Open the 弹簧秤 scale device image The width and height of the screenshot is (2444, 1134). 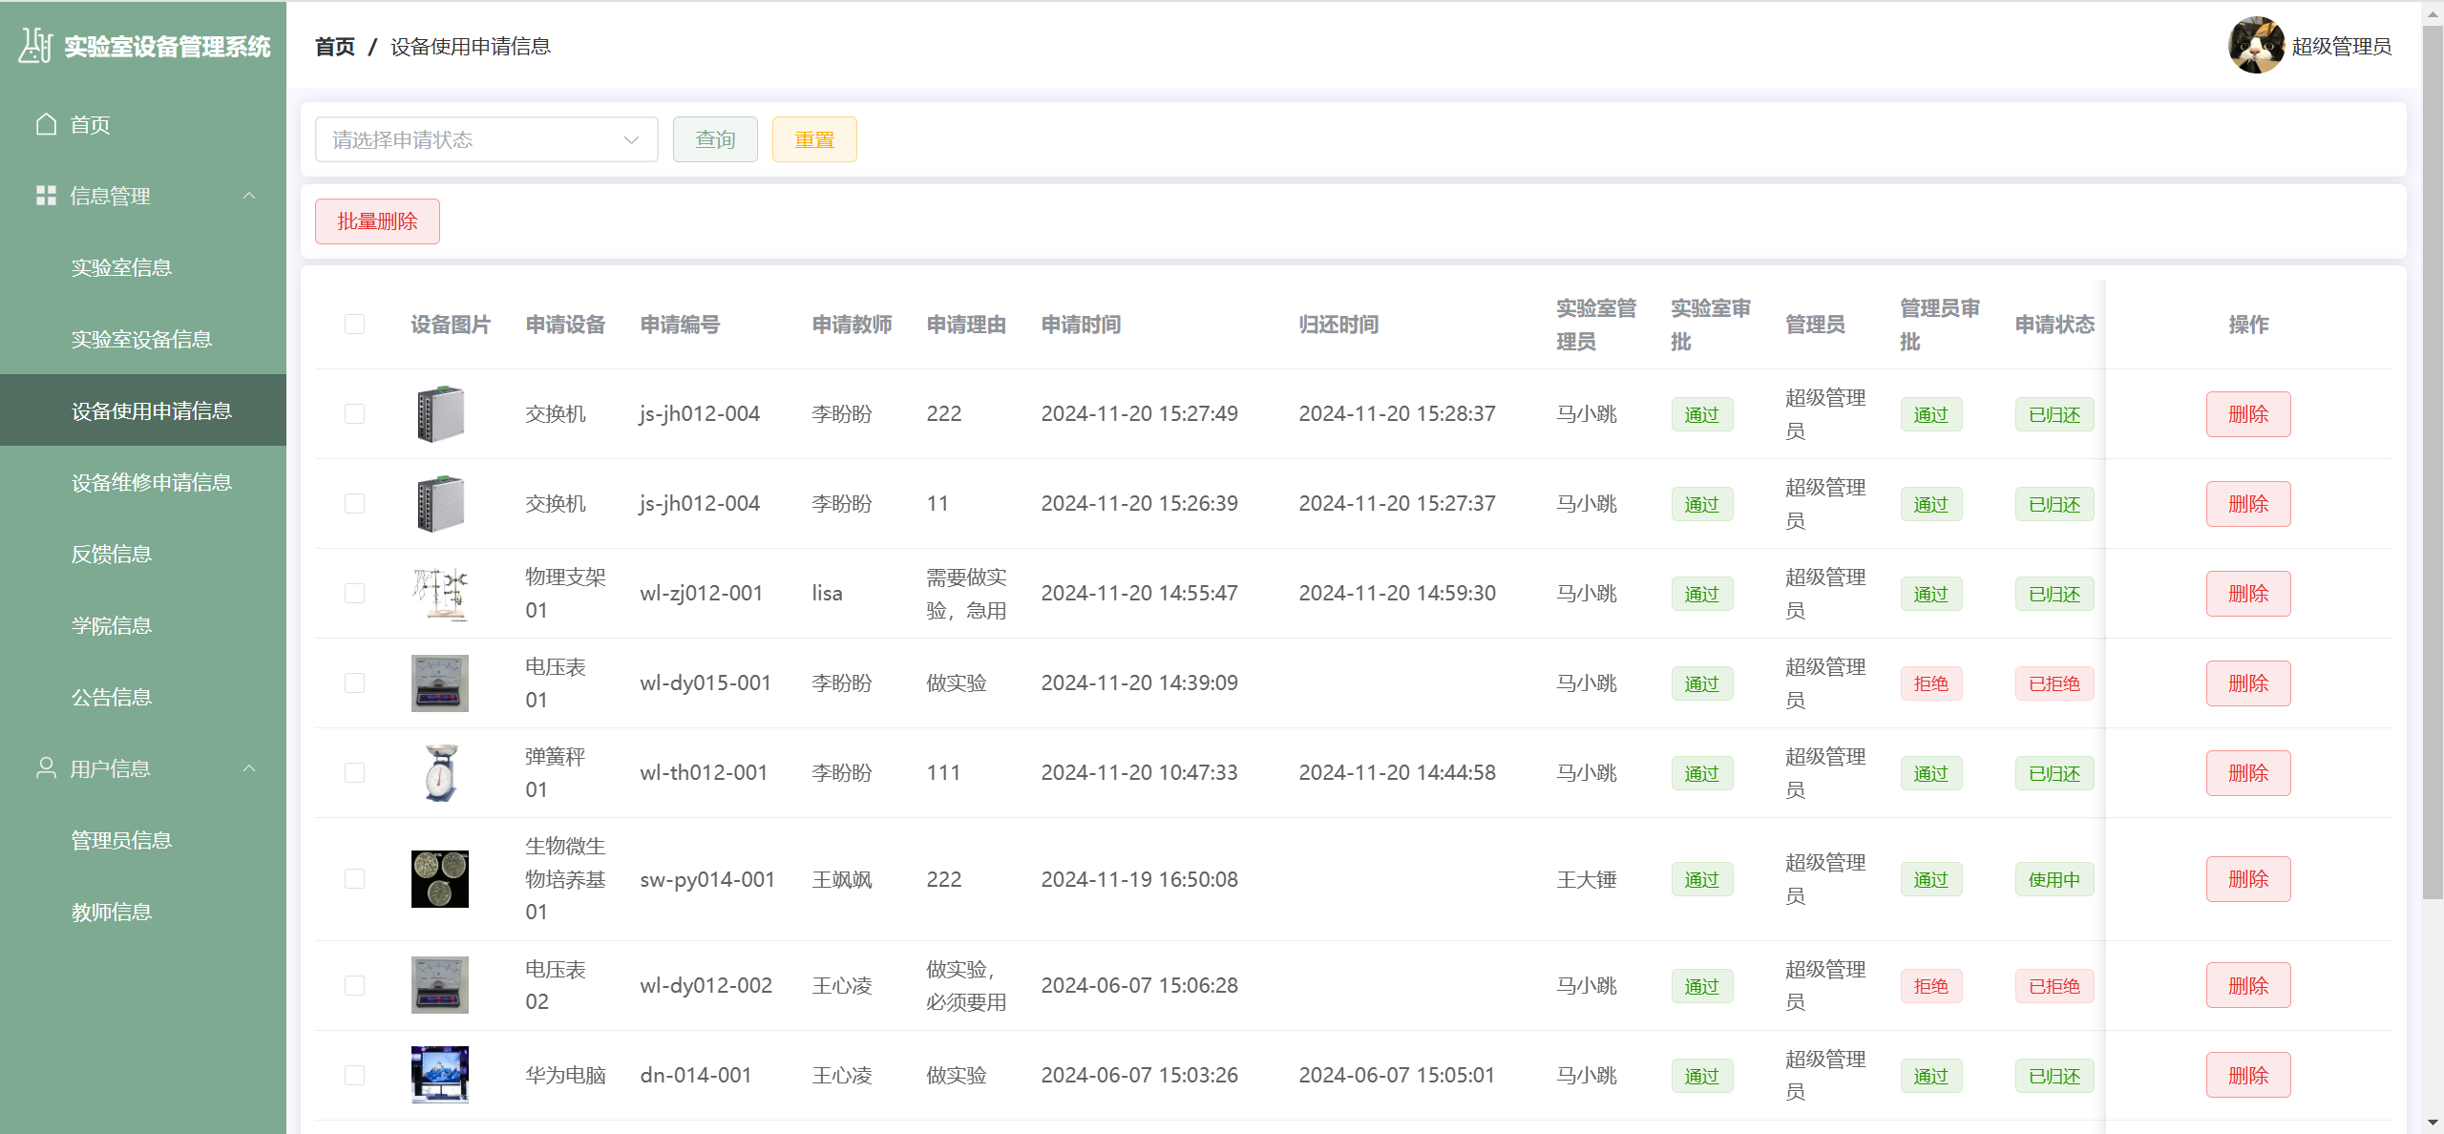(440, 772)
